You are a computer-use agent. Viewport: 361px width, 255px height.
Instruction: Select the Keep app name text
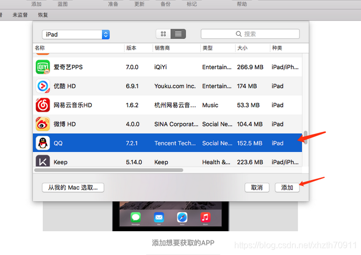tap(60, 162)
